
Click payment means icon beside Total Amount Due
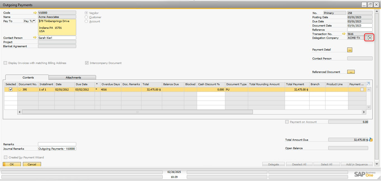coord(371,140)
